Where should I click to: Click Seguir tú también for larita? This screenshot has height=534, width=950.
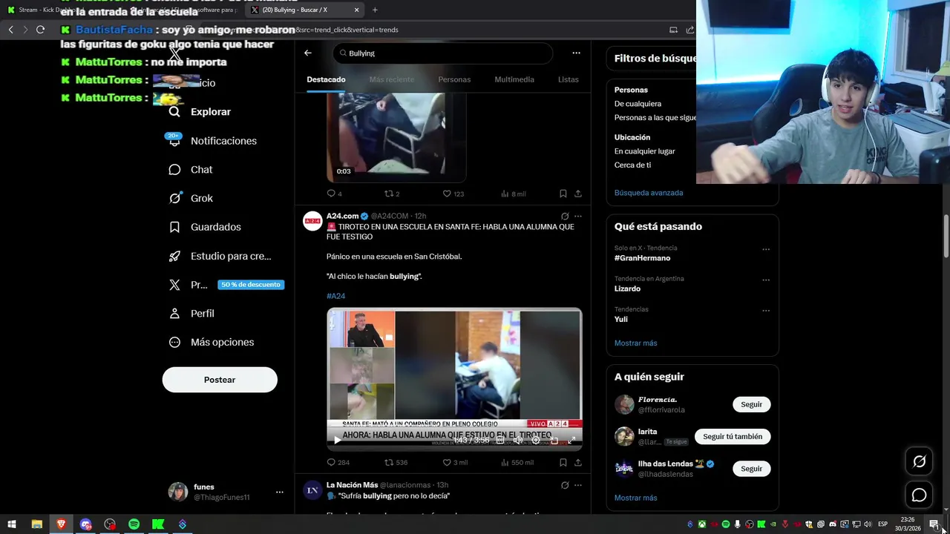733,436
